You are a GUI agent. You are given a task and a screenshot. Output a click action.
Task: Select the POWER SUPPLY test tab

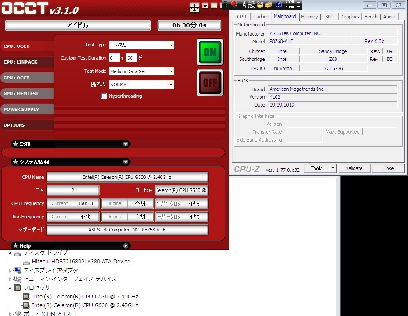[27, 110]
